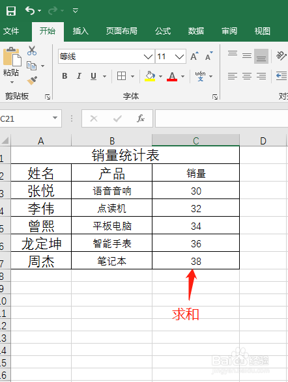Screen dimensions: 288x382
Task: Switch to the 页面布局 ribbon tab
Action: coord(121,31)
